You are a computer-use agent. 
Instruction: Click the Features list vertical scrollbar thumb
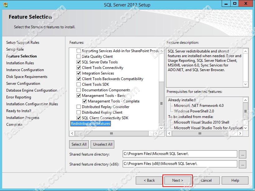(162, 103)
